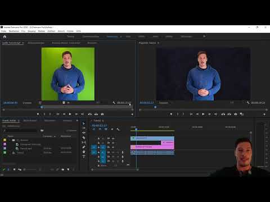Switch to the Farbe workspace

click(x=128, y=36)
